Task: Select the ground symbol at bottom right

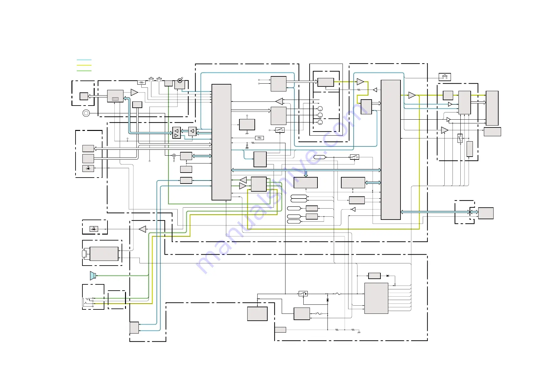Action: click(x=359, y=332)
